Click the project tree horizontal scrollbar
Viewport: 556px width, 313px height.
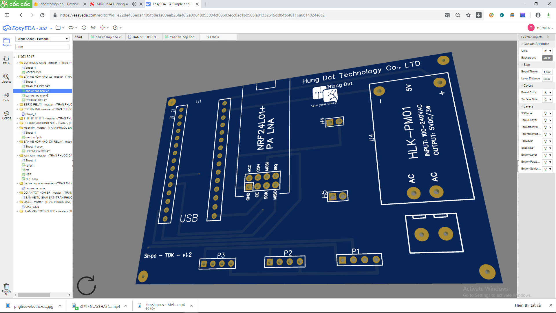point(34,295)
